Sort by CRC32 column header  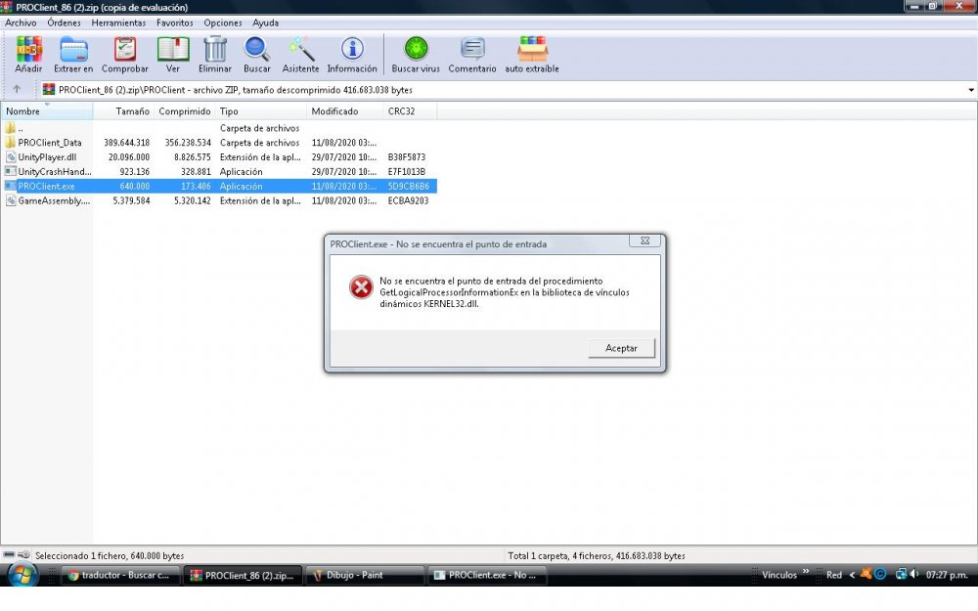410,111
